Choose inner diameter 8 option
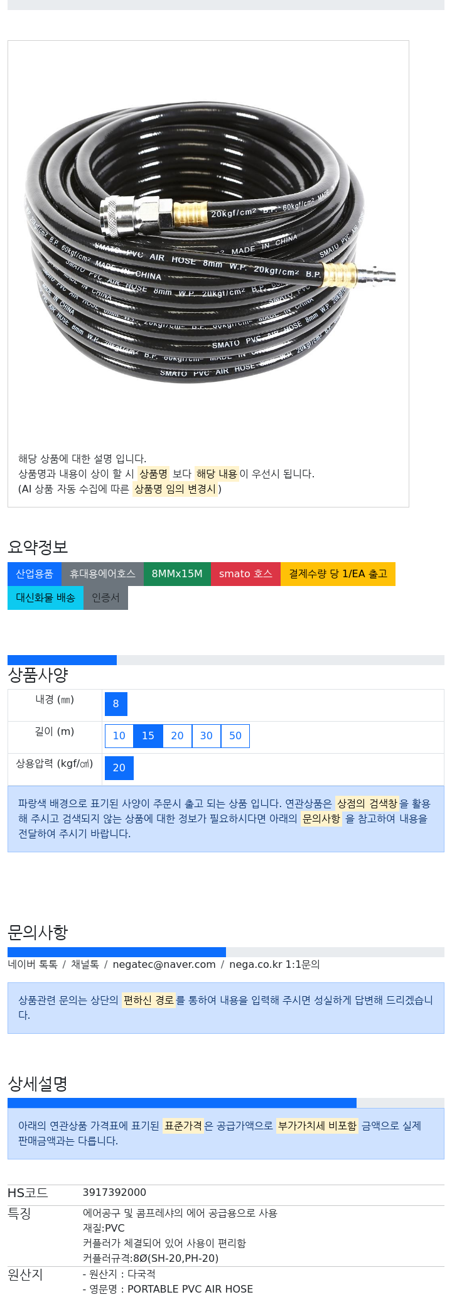The image size is (452, 1297). (116, 704)
